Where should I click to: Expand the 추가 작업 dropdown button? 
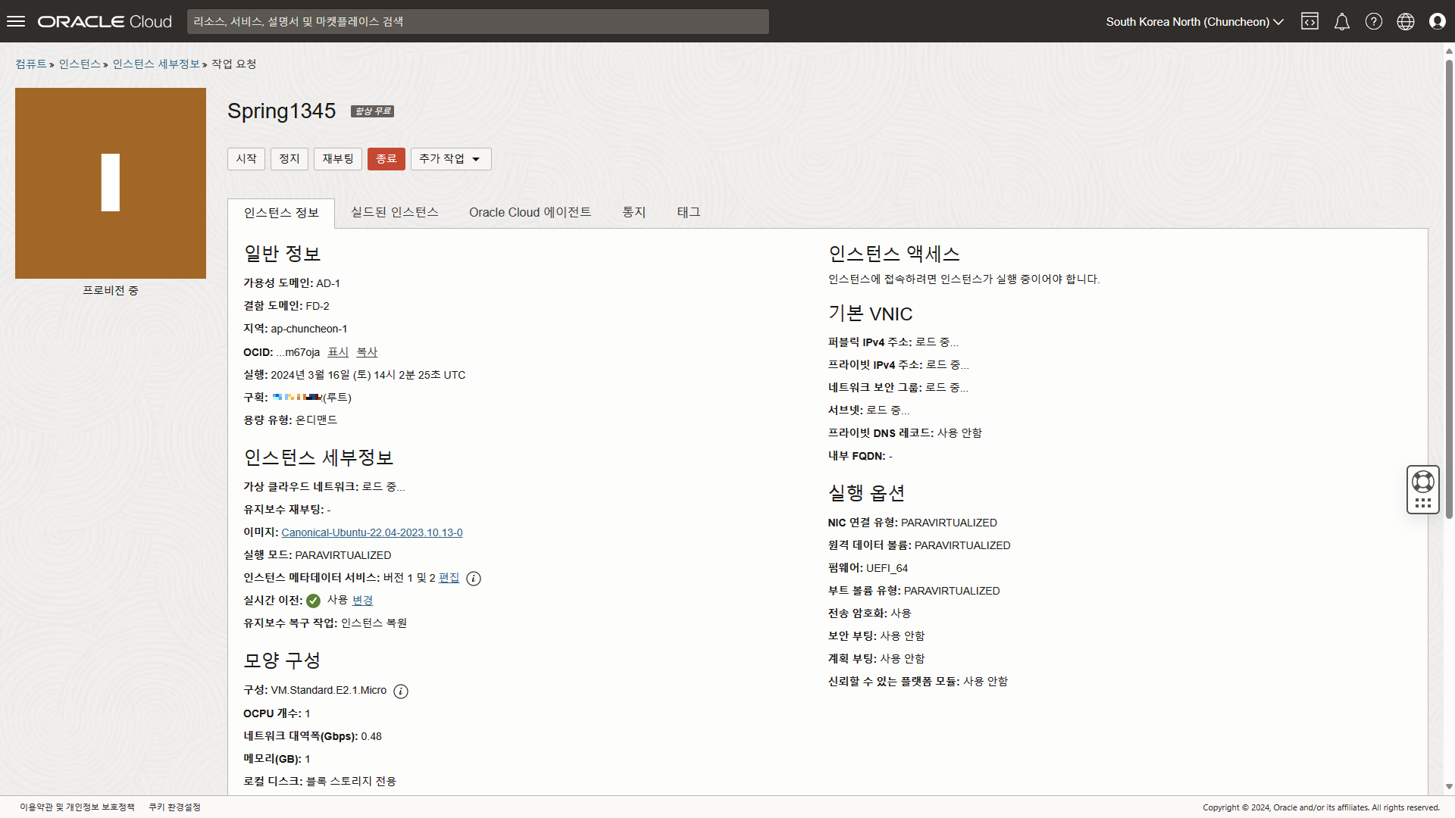coord(451,158)
